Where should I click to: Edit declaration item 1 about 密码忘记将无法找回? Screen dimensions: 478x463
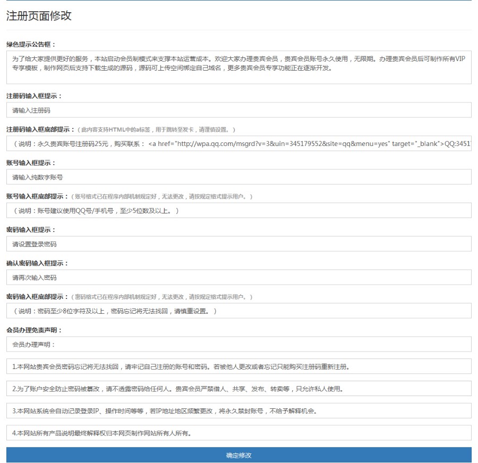pyautogui.click(x=238, y=367)
